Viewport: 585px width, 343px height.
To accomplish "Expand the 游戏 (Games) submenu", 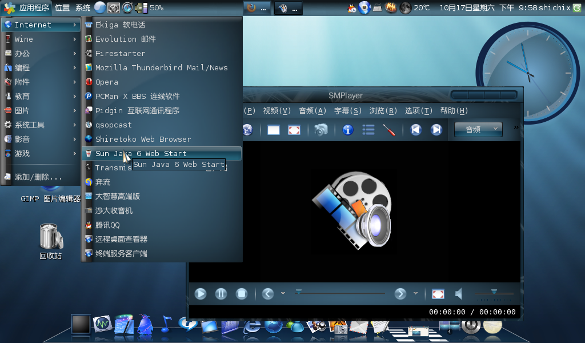I will click(41, 153).
